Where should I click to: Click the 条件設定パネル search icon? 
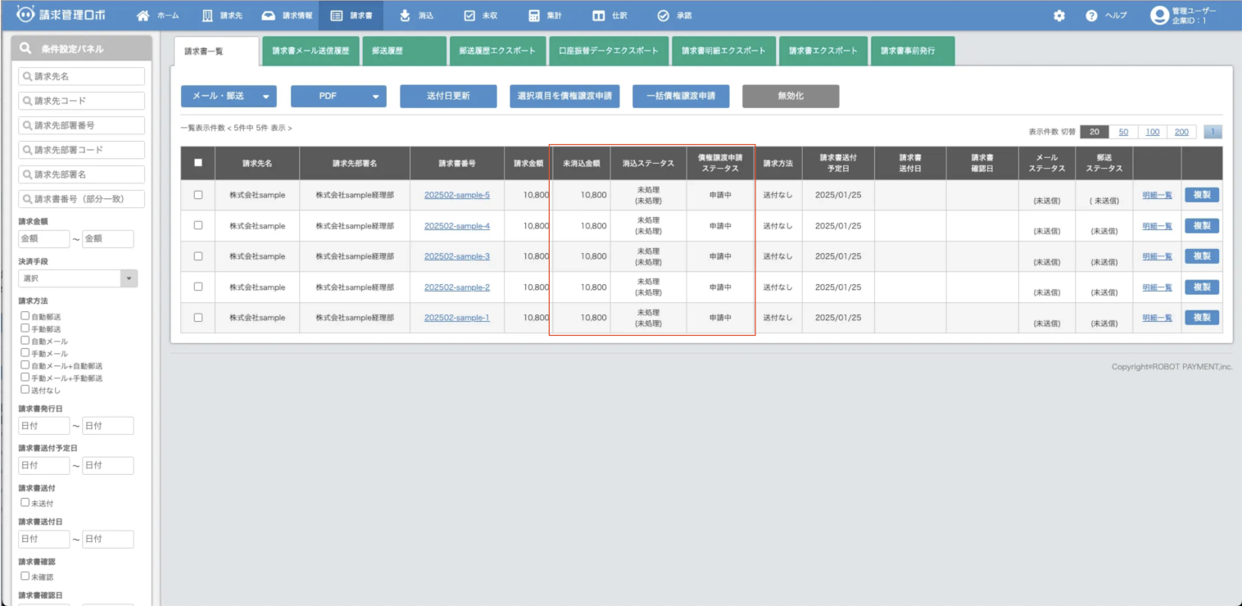(x=26, y=48)
